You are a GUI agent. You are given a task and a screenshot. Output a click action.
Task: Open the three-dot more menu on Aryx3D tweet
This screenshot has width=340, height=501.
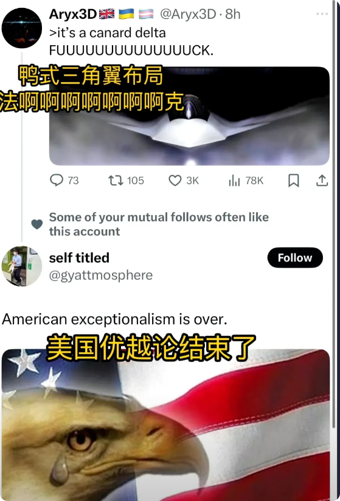click(322, 14)
